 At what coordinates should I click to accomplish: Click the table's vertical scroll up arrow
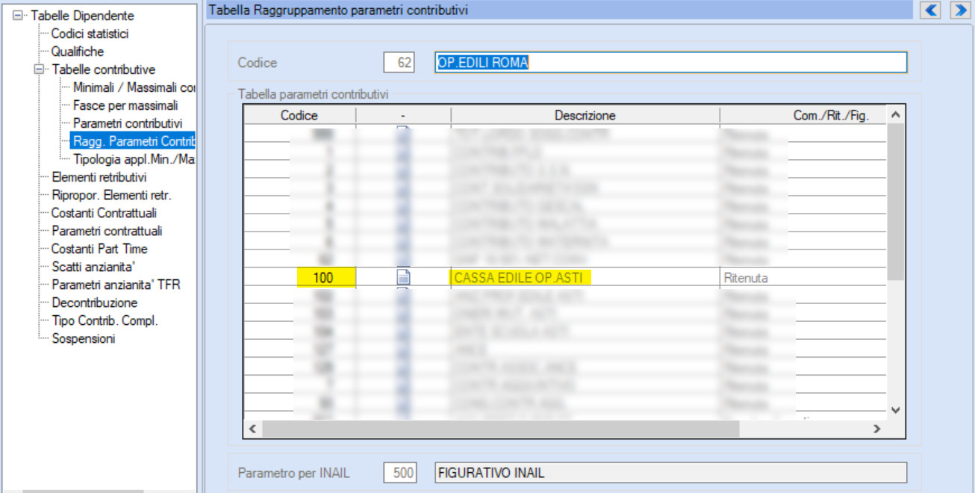(x=896, y=115)
